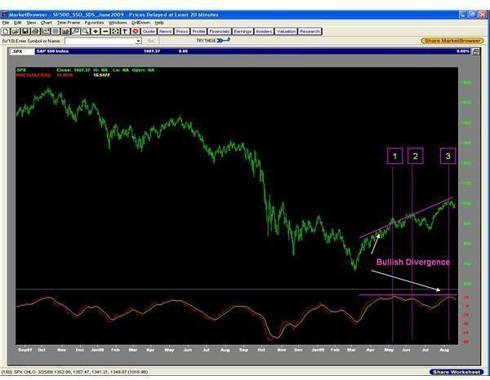Click the S&P 500 Index title text
Screen dimensions: 490x380
52,51
